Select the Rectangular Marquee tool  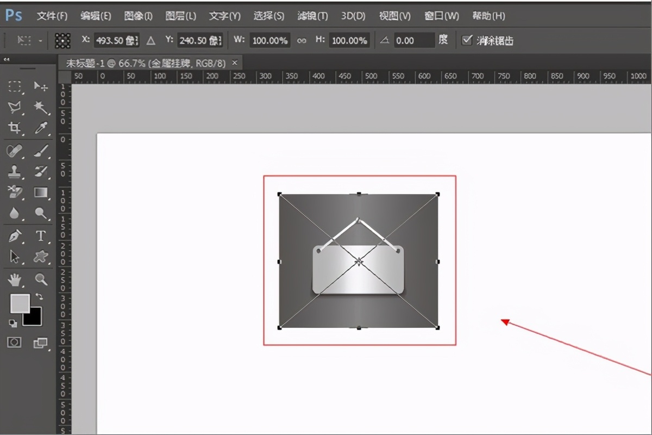pyautogui.click(x=15, y=86)
